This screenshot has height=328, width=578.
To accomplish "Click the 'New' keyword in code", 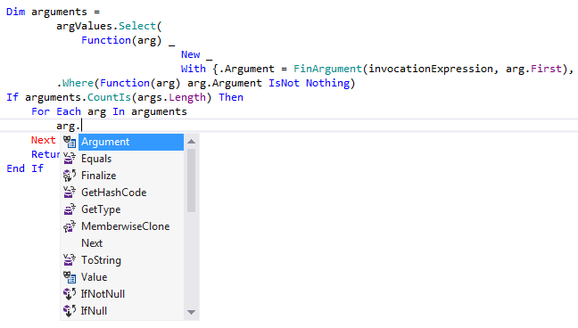I will 190,54.
